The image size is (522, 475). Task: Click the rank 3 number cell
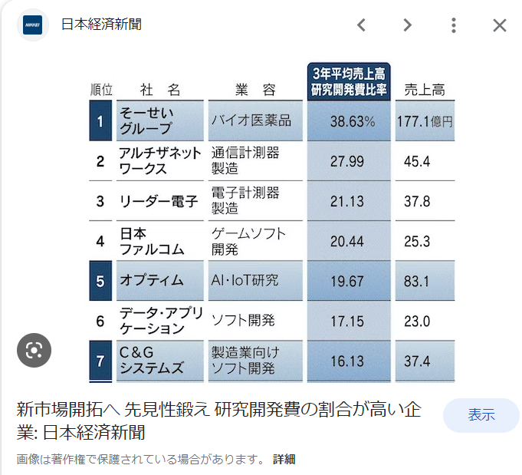(x=100, y=201)
